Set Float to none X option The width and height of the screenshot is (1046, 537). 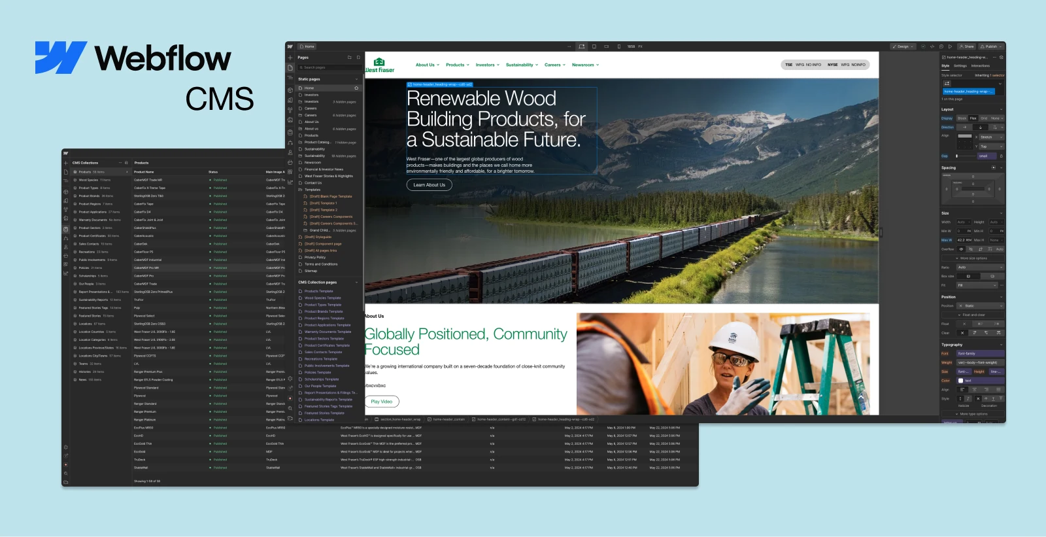coord(964,324)
